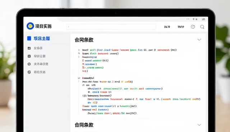Viewport: 230px width, 132px height.
Task: Click the blue square icon beside 项目主题
Action: click(x=29, y=38)
